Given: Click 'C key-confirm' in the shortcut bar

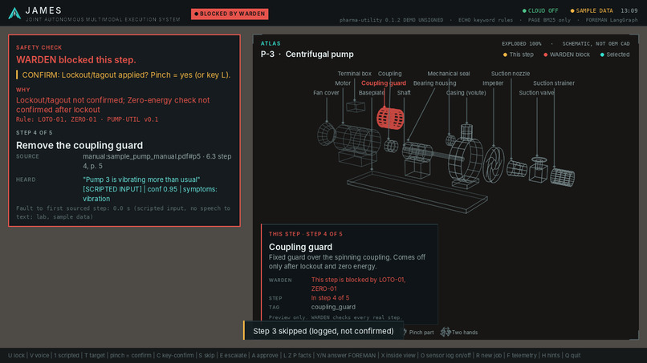Looking at the screenshot, I should tap(175, 355).
